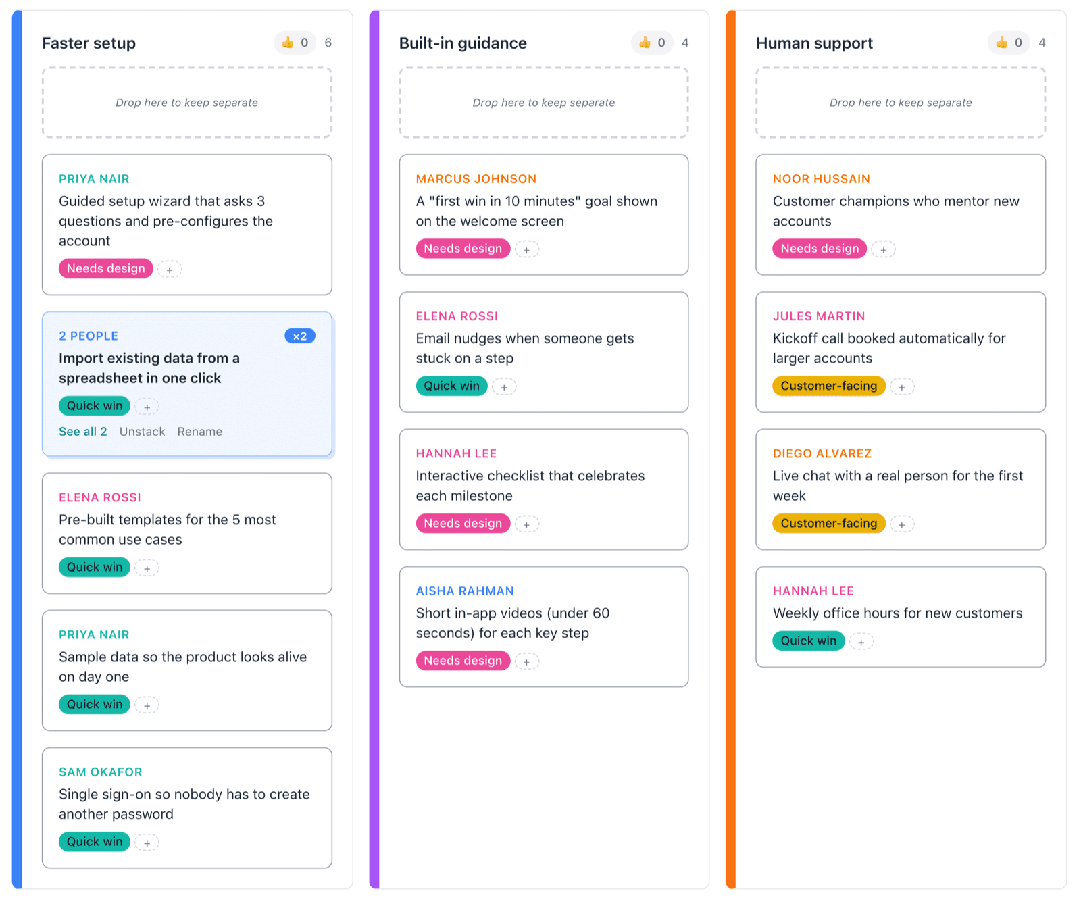The height and width of the screenshot is (904, 1081).
Task: Click author name Diego Alvarez
Action: [822, 454]
